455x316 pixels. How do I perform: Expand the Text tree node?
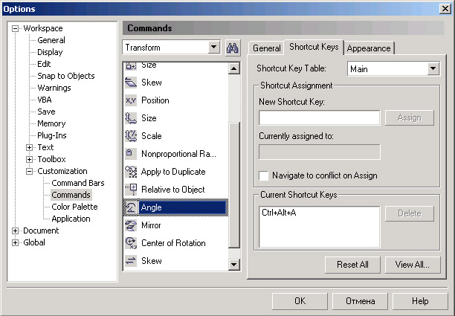click(29, 147)
